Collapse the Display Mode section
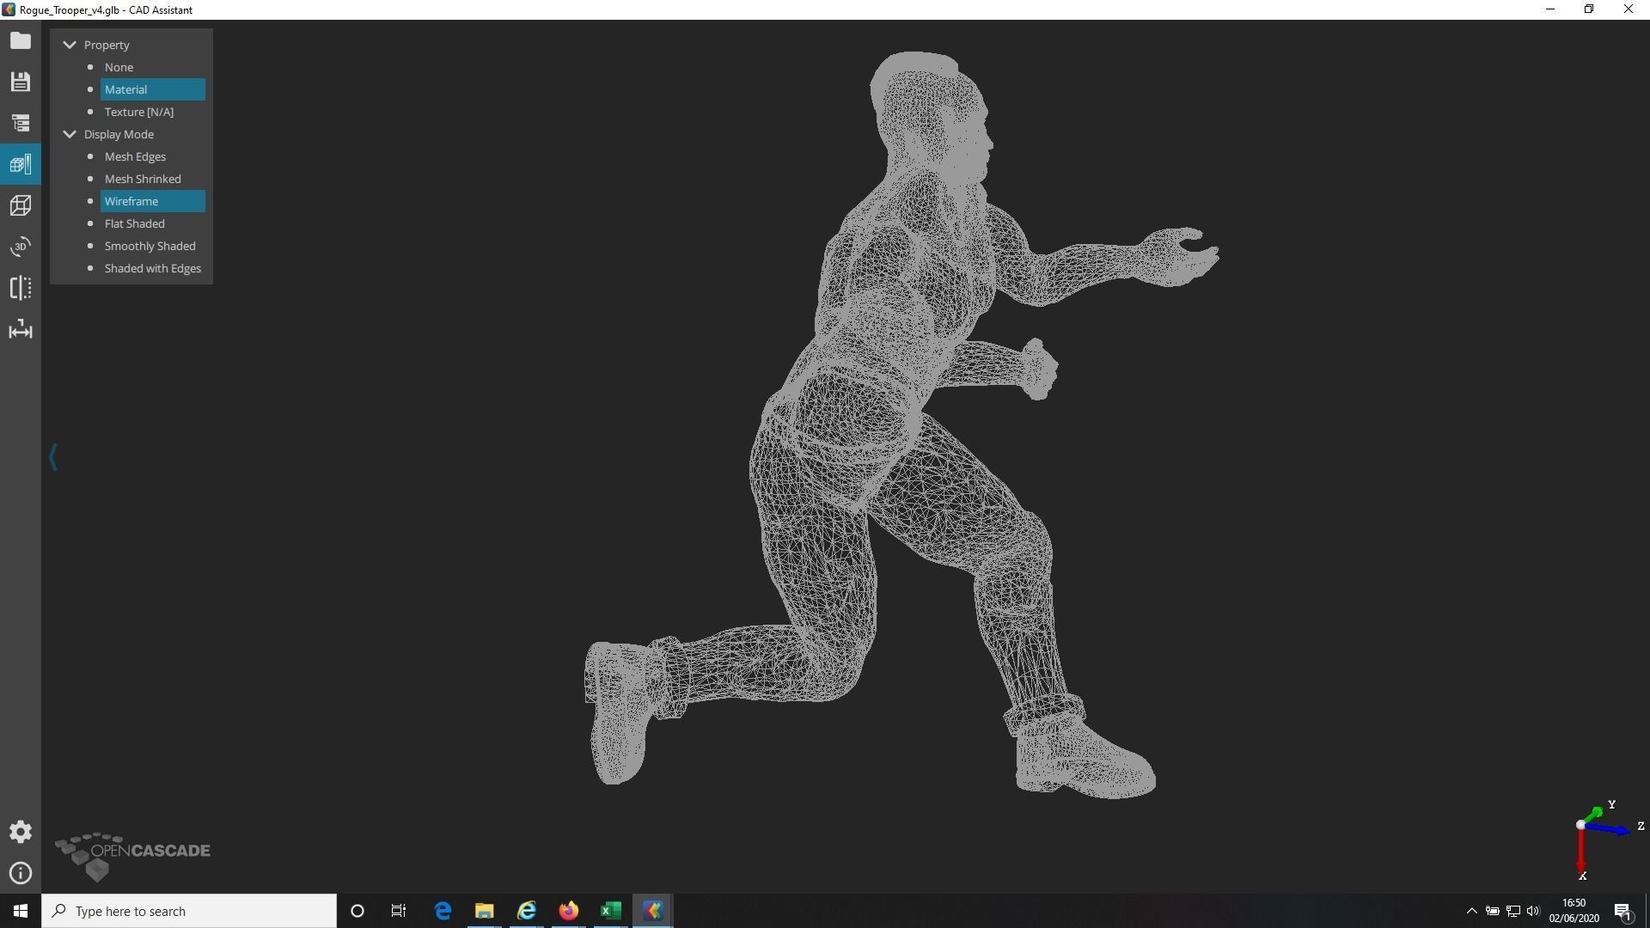Image resolution: width=1650 pixels, height=928 pixels. (70, 134)
